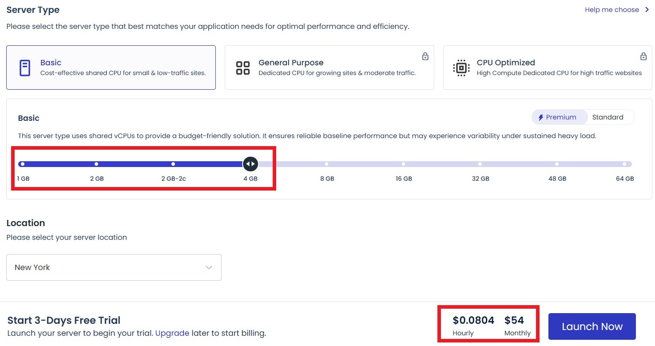Choose the Basic server type card
Image resolution: width=655 pixels, height=346 pixels.
tap(111, 67)
